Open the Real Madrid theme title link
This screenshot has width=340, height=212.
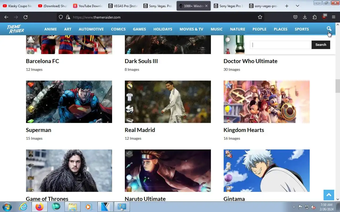140,130
